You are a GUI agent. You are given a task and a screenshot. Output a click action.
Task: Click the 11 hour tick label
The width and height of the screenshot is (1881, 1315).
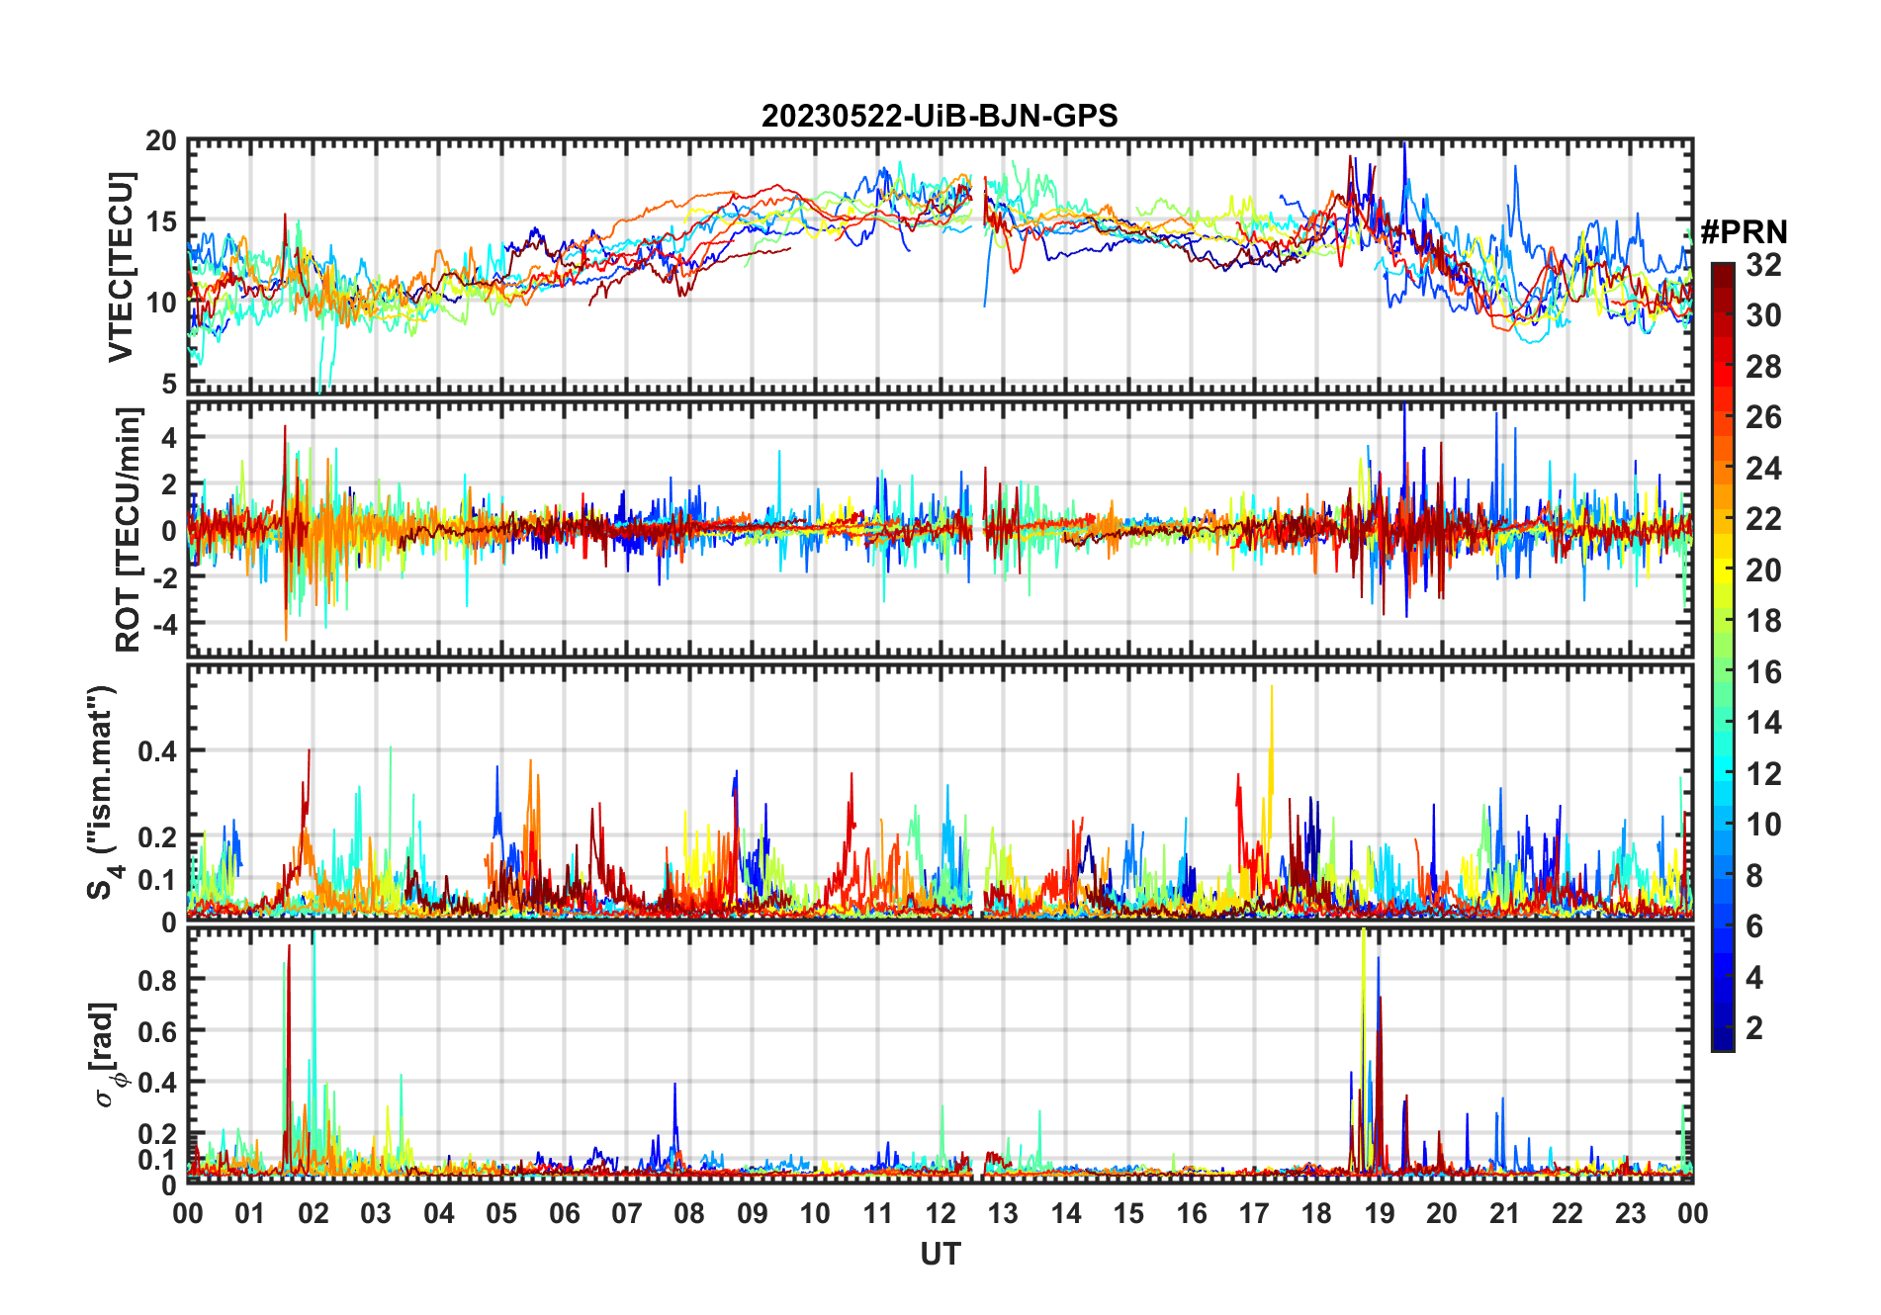pos(877,1213)
